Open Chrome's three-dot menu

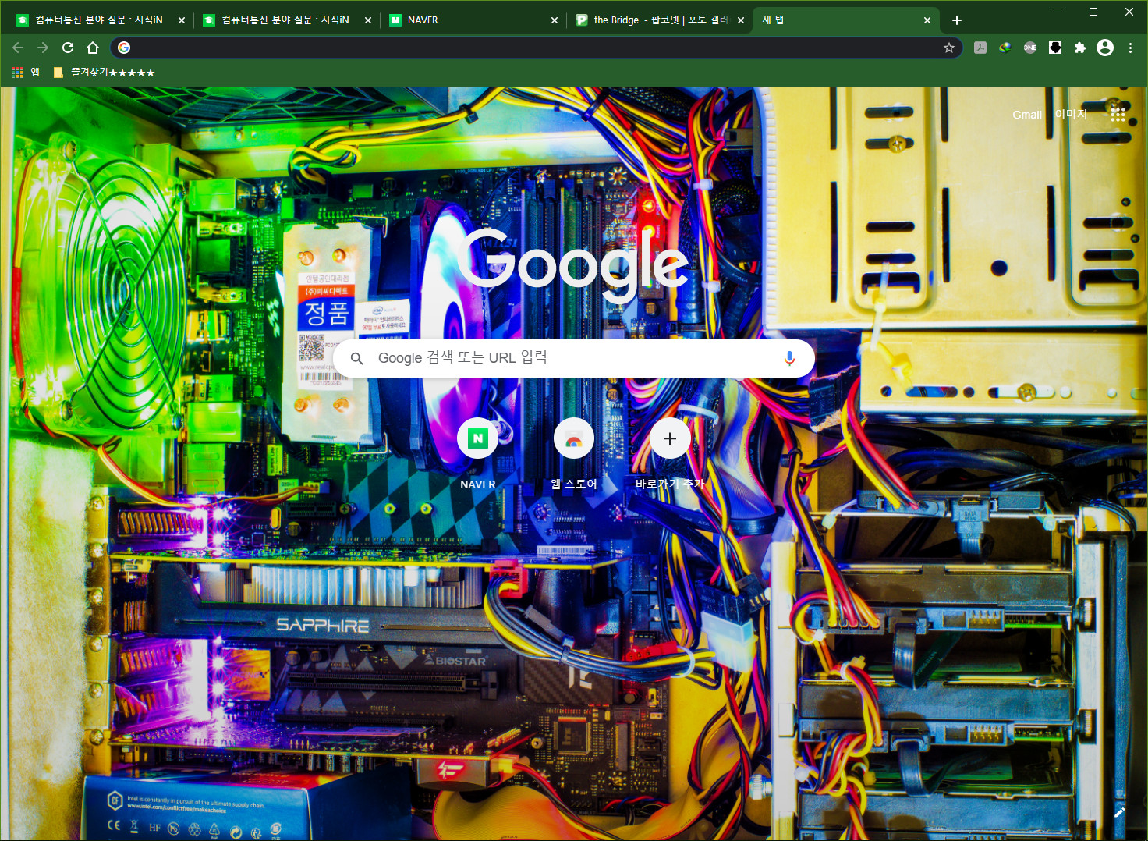point(1130,48)
